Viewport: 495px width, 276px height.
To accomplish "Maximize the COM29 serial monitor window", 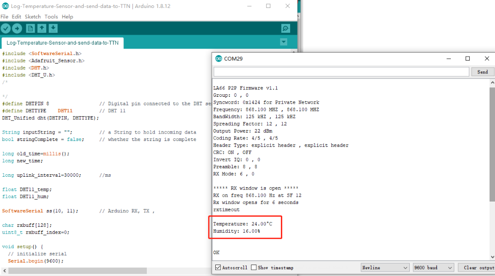I will tap(468, 59).
